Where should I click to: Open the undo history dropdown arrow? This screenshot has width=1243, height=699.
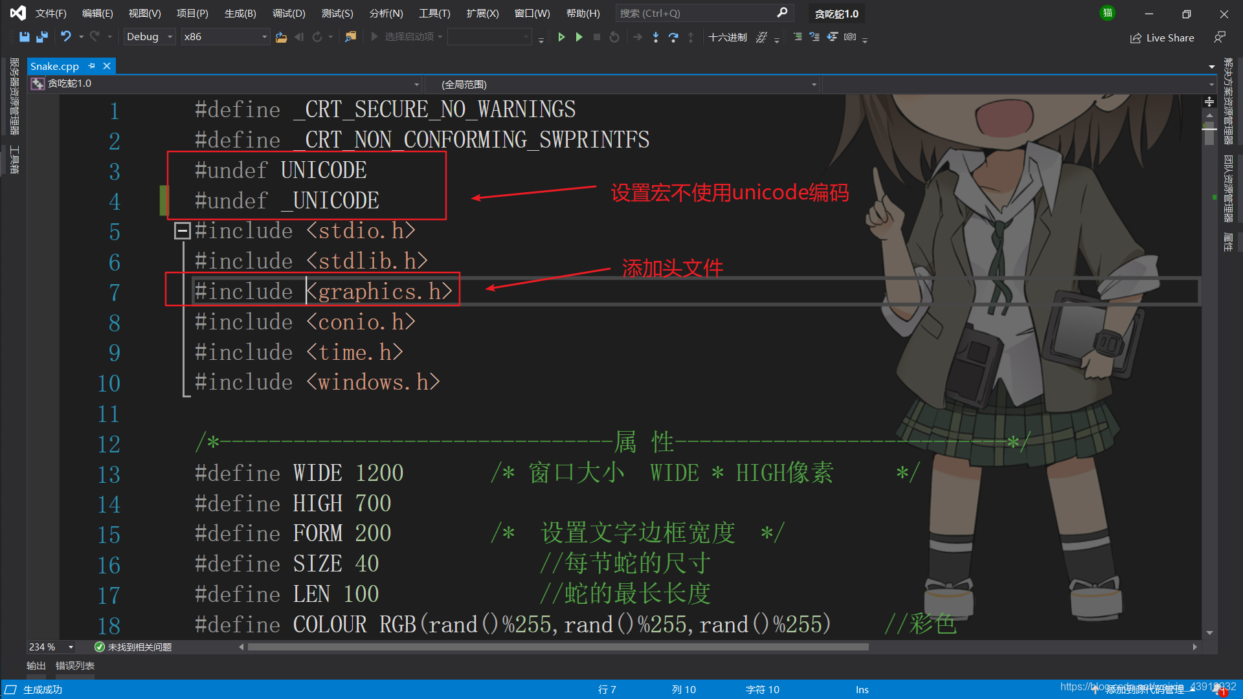(x=81, y=37)
